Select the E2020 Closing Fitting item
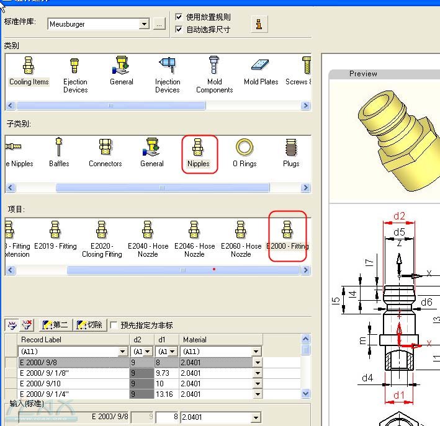Viewport: 440px width, 426px height. click(x=102, y=240)
